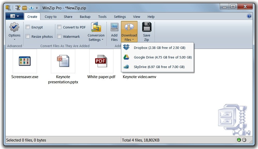Enable the Encrypt checkbox

click(x=28, y=27)
